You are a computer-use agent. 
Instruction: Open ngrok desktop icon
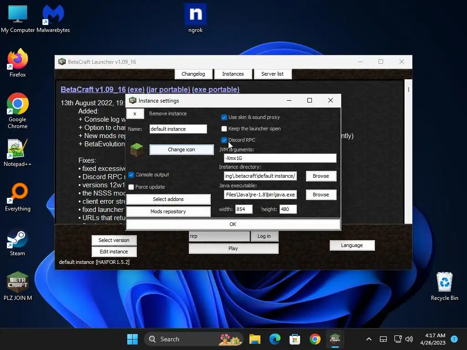coord(195,18)
